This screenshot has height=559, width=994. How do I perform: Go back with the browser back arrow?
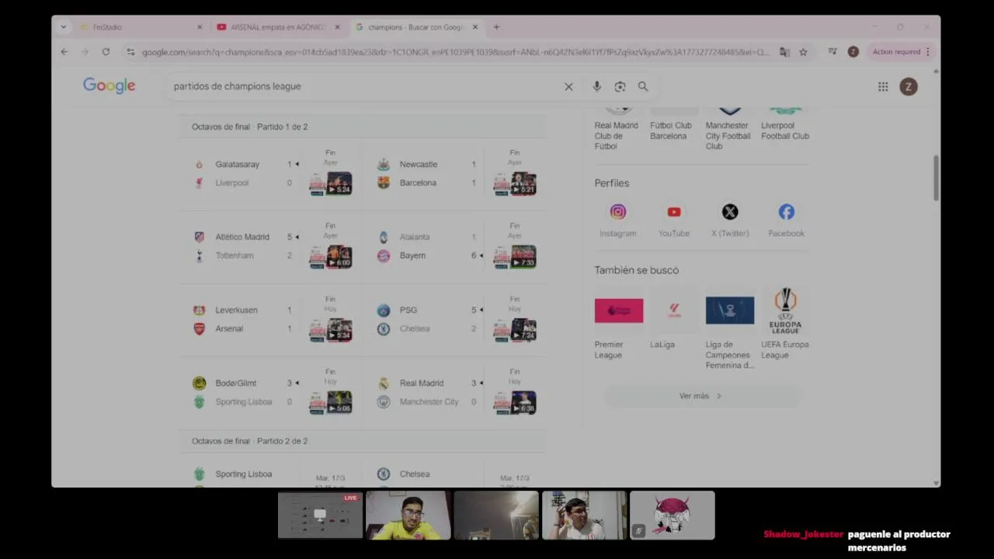point(64,52)
